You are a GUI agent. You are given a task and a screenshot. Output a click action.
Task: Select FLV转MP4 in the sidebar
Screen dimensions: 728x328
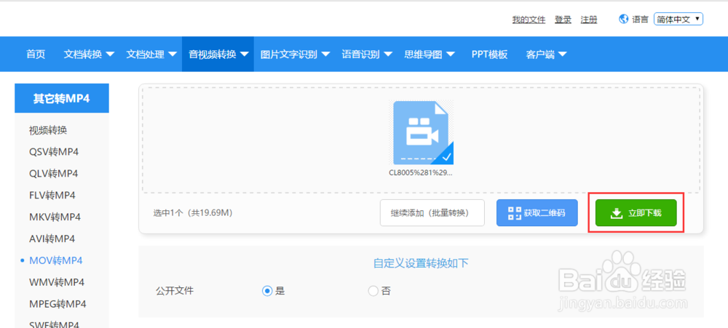(52, 196)
